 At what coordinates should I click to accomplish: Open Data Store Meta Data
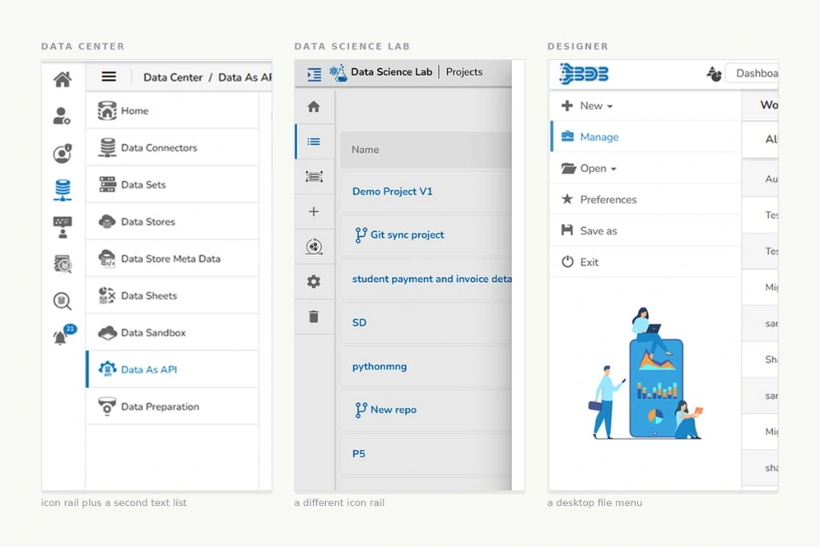click(172, 259)
